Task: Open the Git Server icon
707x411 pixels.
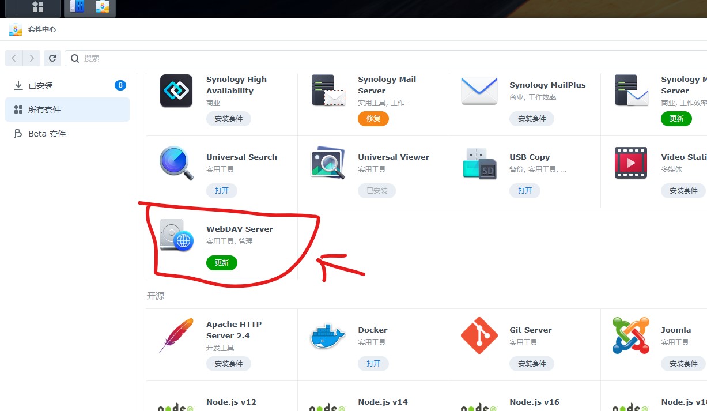Action: coord(479,335)
